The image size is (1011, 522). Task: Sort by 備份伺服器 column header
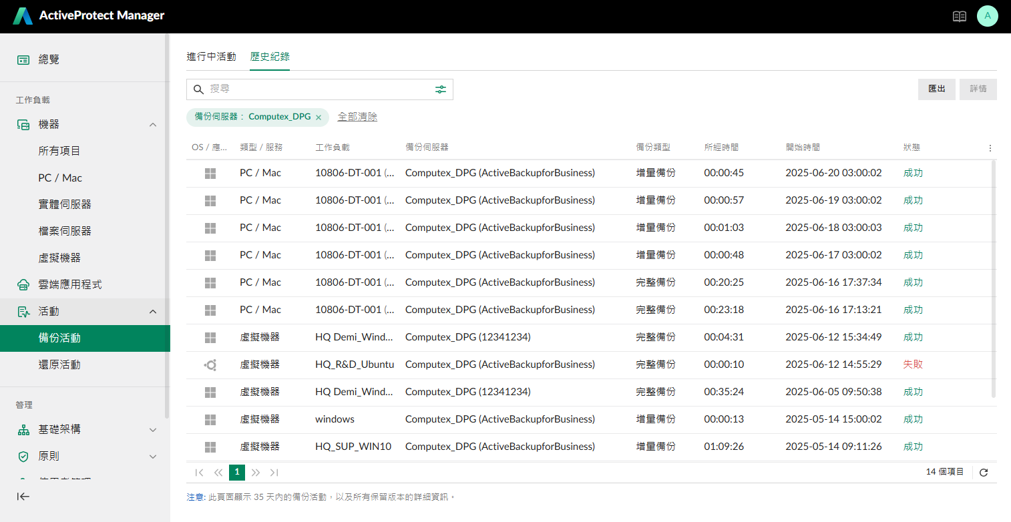pyautogui.click(x=427, y=148)
